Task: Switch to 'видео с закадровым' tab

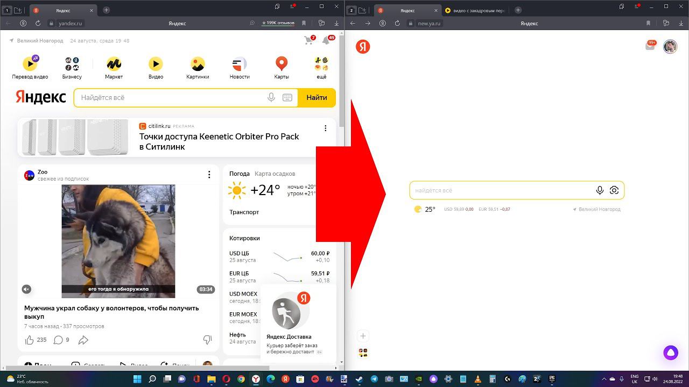Action: point(475,10)
